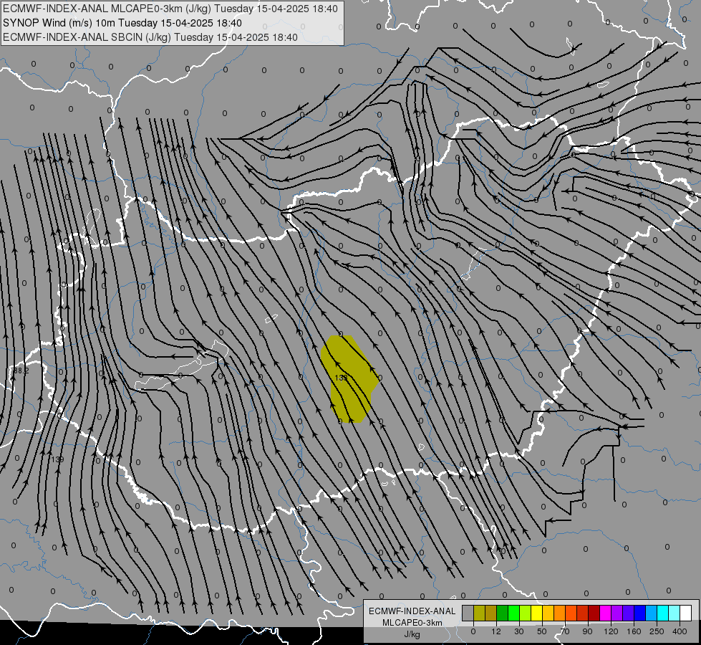Click the J/kg unit label in legend
The height and width of the screenshot is (645, 701).
pyautogui.click(x=412, y=634)
